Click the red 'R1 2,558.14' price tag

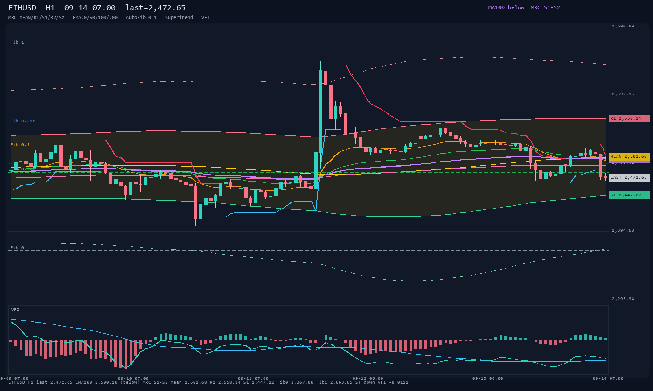coord(629,118)
